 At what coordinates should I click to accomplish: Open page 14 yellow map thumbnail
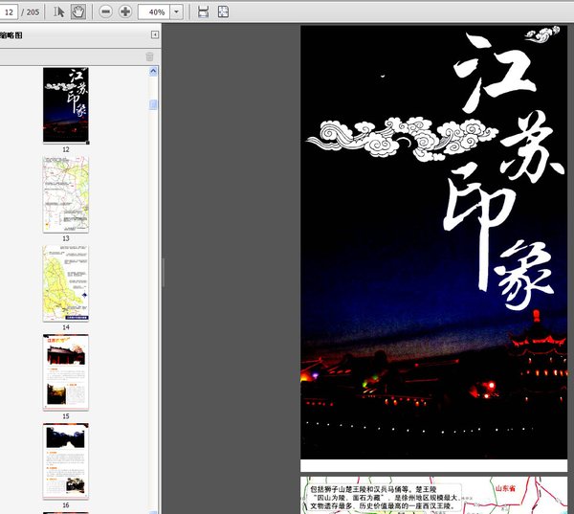(x=66, y=283)
